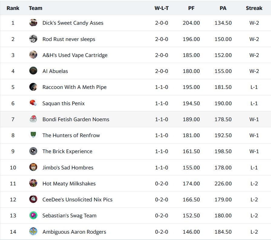The width and height of the screenshot is (271, 240).
Task: Click the avatar icon for Rod Rust never sleeps
Action: [33, 39]
